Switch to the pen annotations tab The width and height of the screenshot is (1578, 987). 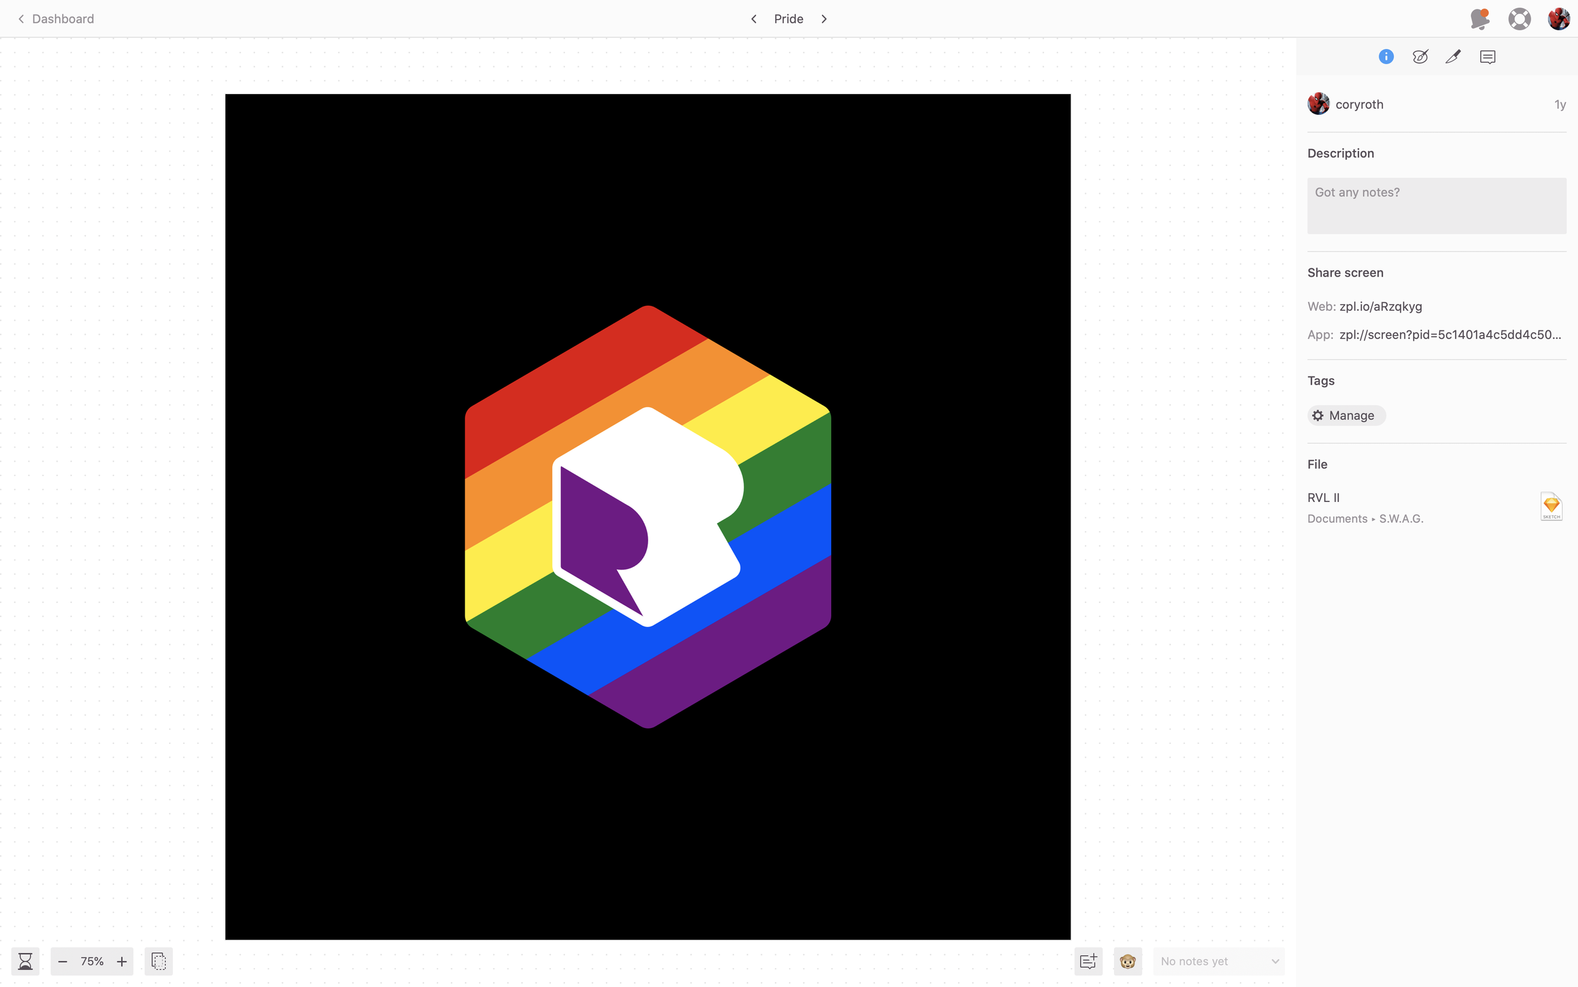[1454, 57]
